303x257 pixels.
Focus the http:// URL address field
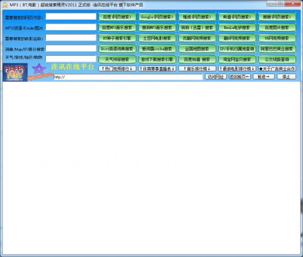[x=128, y=77]
